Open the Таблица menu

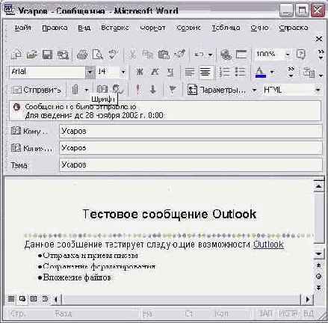226,28
